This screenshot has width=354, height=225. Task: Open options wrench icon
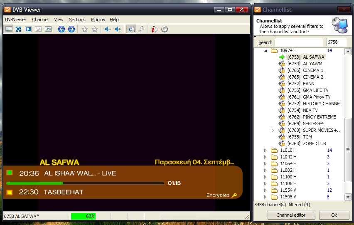(141, 29)
